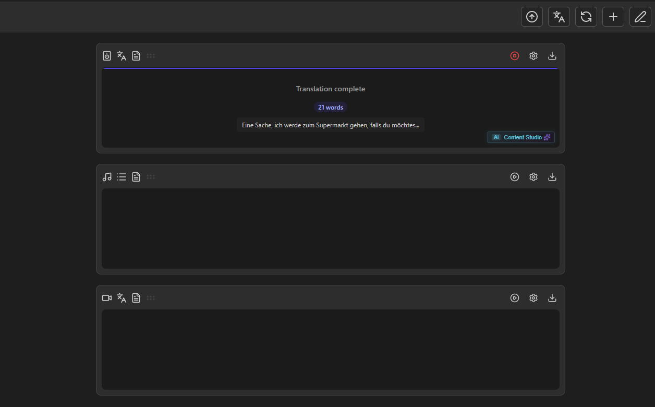Click the video camera icon in third card
This screenshot has height=407, width=655.
pyautogui.click(x=107, y=298)
